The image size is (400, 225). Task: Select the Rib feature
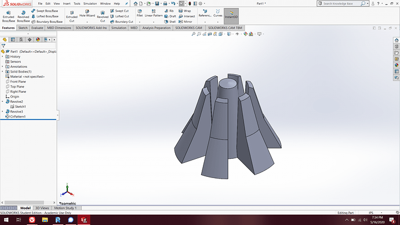(169, 11)
